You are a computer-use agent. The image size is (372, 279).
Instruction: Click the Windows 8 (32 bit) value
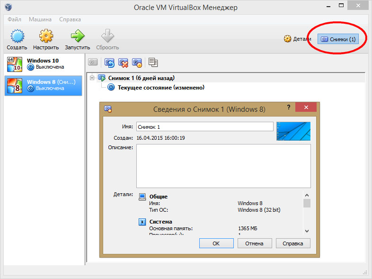click(259, 210)
